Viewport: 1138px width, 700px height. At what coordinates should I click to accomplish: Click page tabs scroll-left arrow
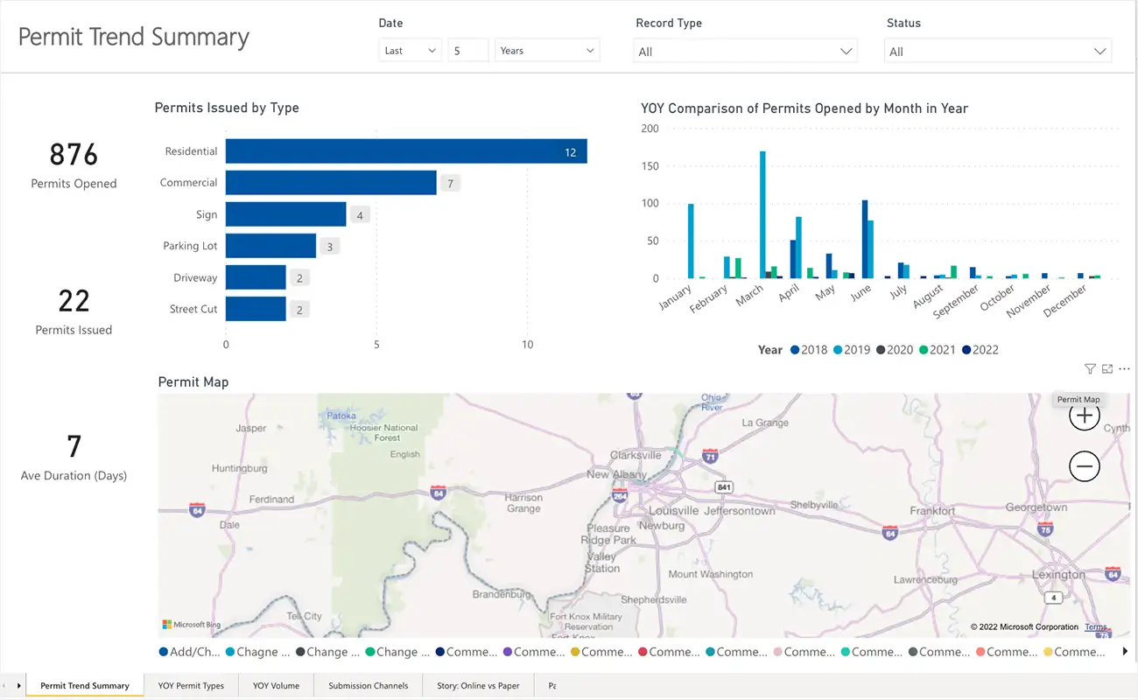pyautogui.click(x=6, y=686)
